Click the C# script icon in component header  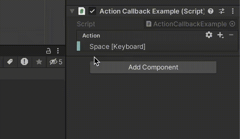tap(82, 11)
